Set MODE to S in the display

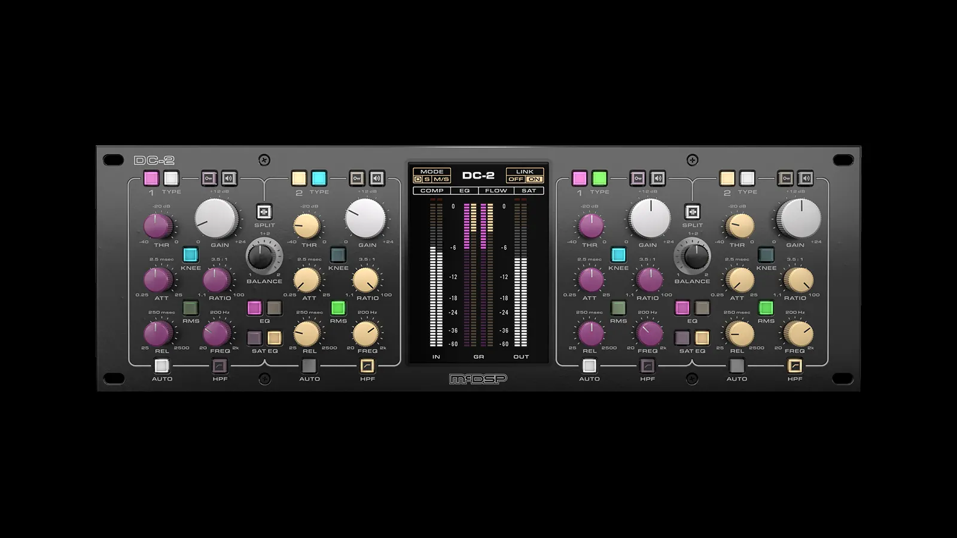[427, 179]
